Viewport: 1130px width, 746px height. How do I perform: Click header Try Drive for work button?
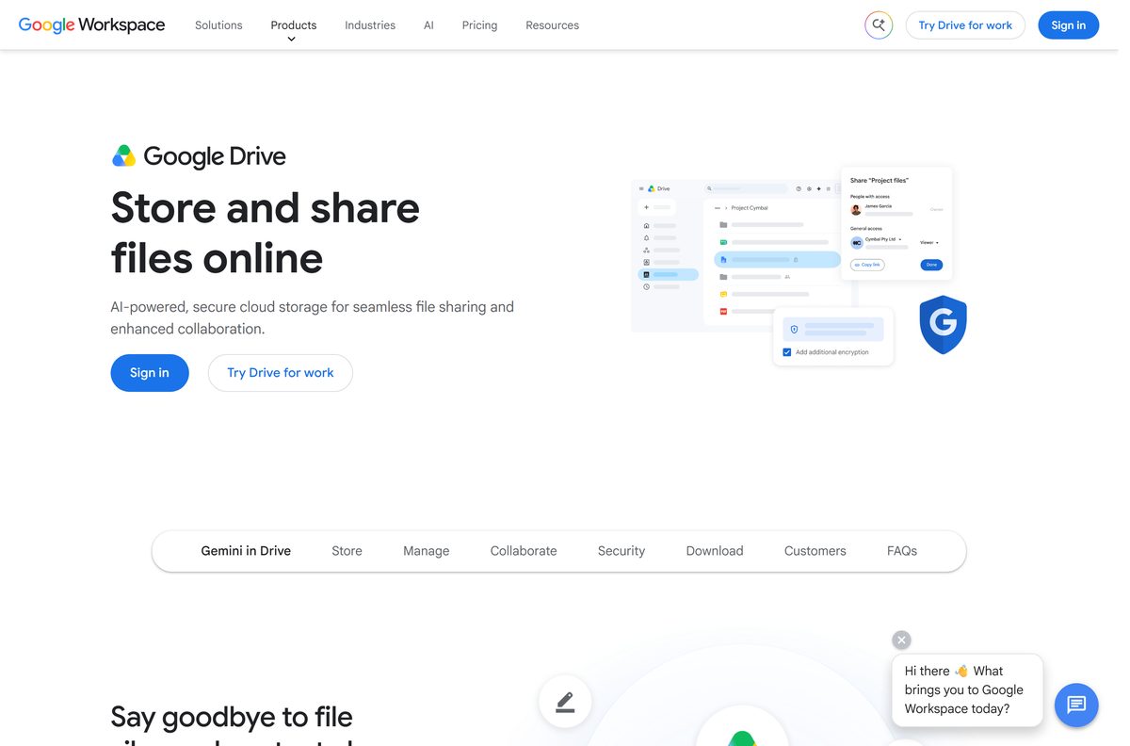(x=965, y=25)
